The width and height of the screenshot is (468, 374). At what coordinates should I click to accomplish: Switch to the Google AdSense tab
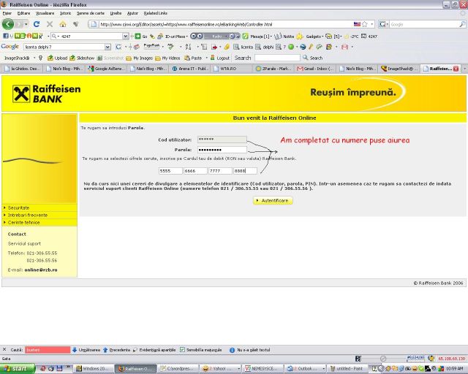click(x=107, y=69)
